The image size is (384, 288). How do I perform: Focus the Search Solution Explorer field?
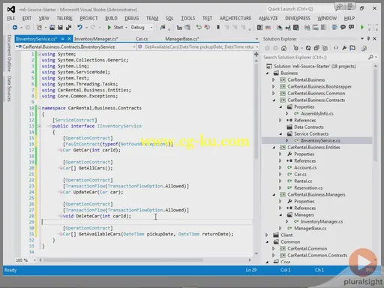click(x=315, y=57)
